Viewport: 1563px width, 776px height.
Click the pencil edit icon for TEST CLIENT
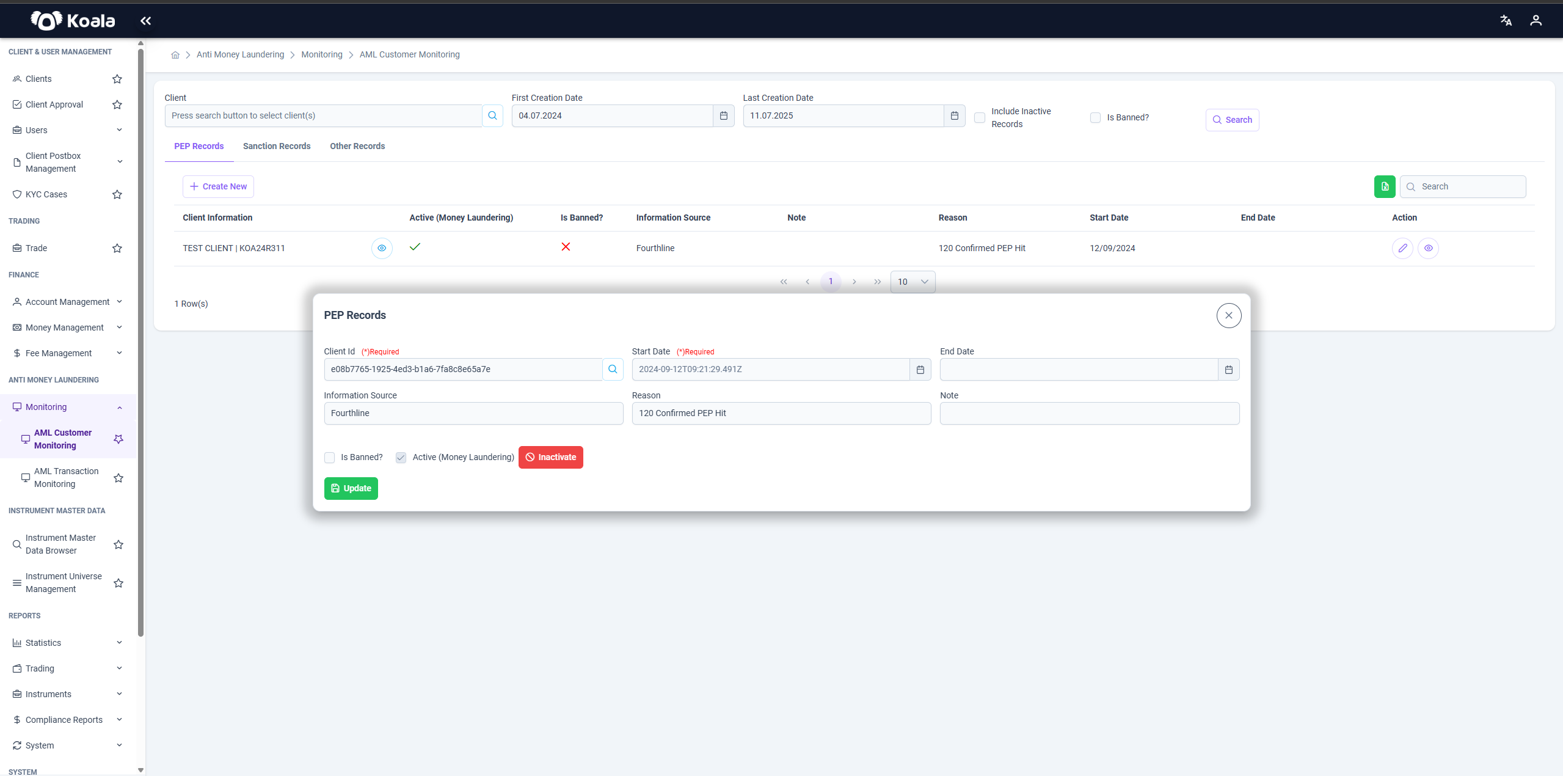1402,248
